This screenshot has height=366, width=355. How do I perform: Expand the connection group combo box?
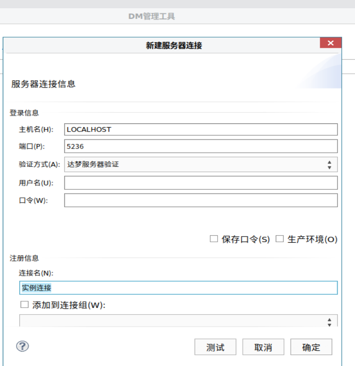pyautogui.click(x=178, y=321)
